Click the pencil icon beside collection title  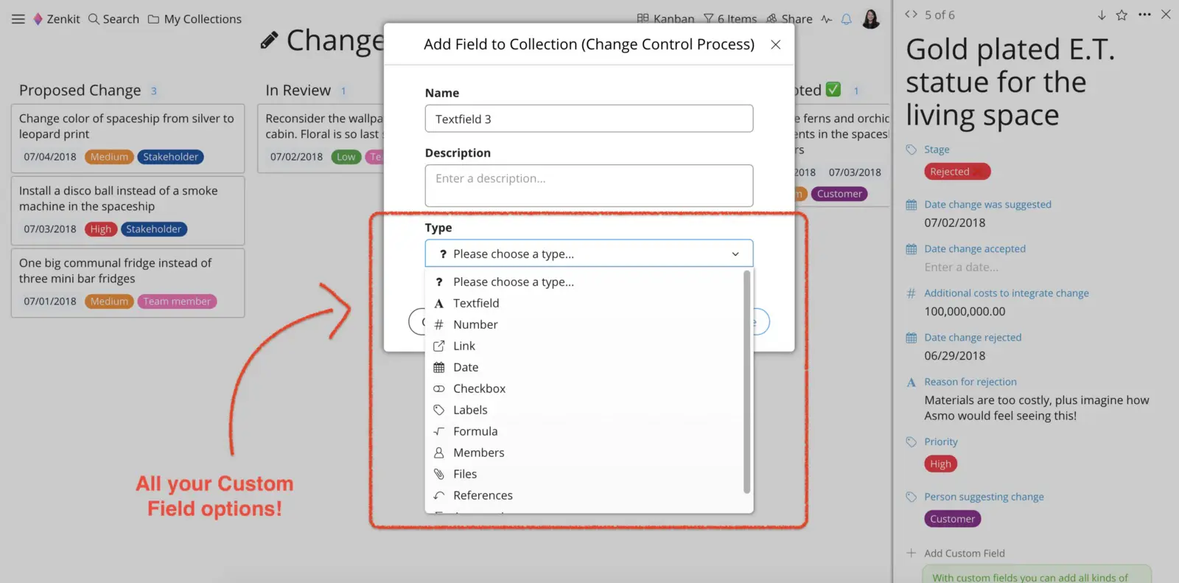[x=269, y=41]
